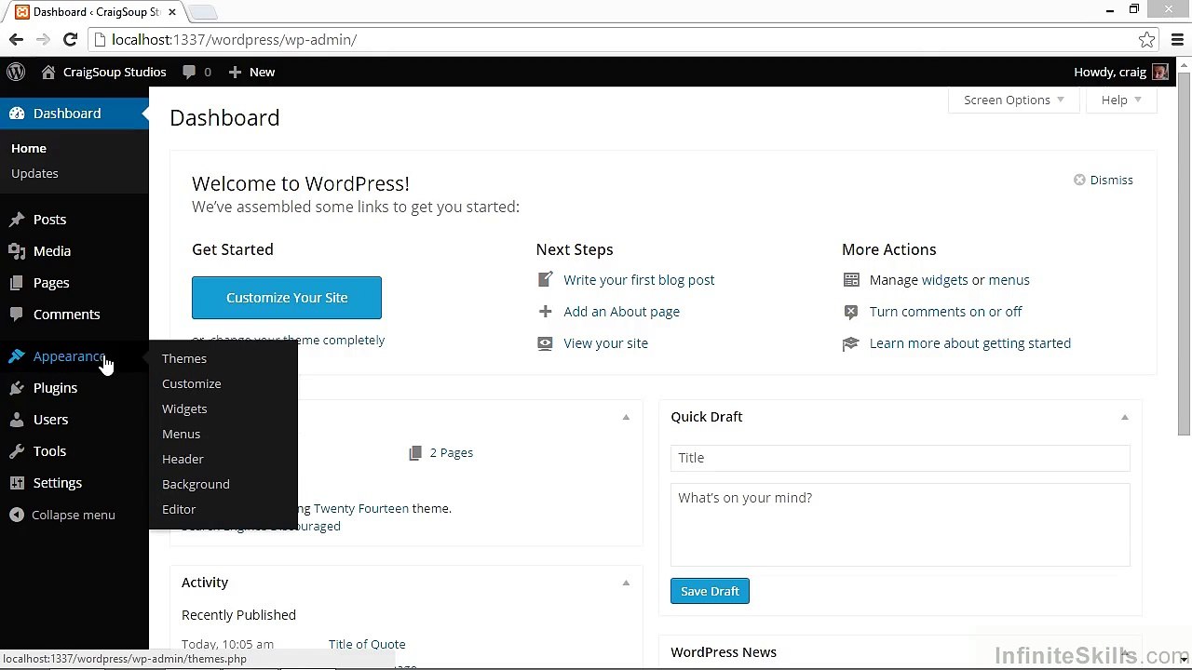Viewport: 1192px width, 670px height.
Task: Open the 2 Pages link
Action: coord(452,452)
